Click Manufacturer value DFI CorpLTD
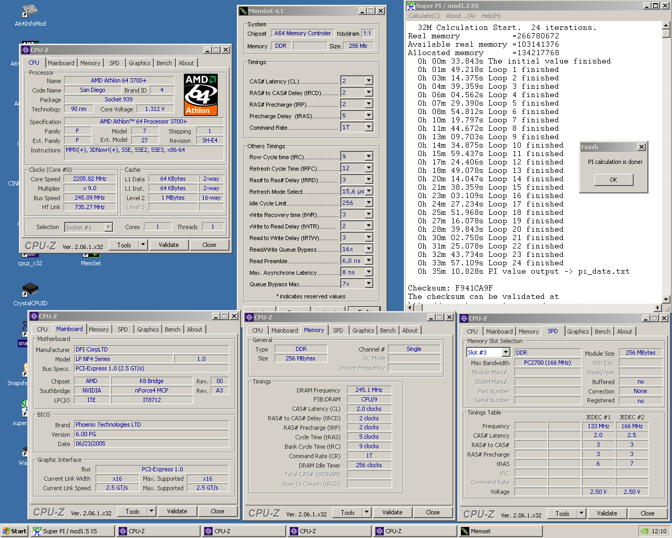672x538 pixels. coord(151,349)
